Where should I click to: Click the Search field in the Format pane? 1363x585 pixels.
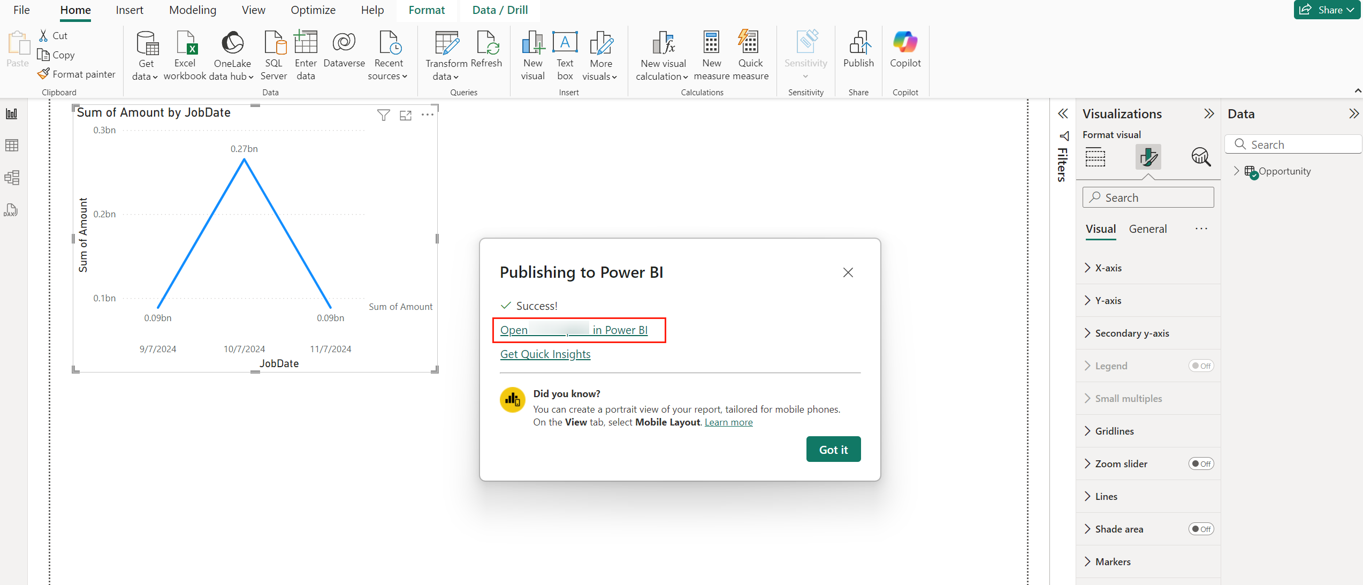pyautogui.click(x=1148, y=197)
